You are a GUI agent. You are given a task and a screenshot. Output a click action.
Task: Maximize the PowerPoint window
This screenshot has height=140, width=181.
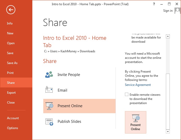pyautogui.click(x=169, y=4)
